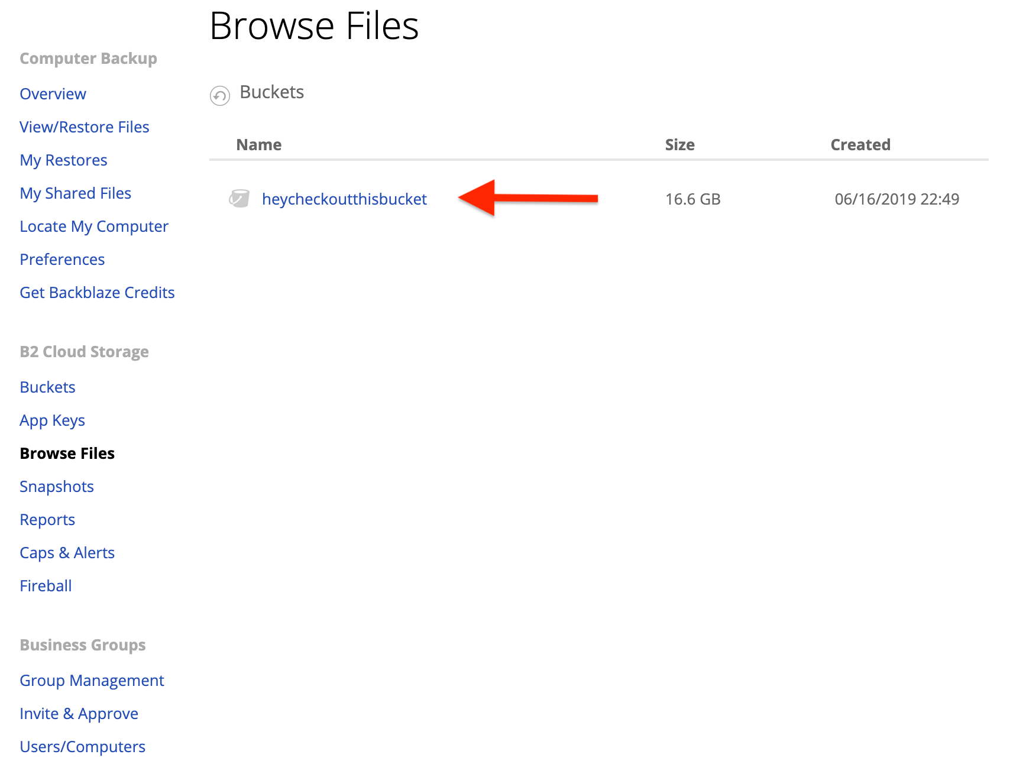Open the Reports page

(x=47, y=520)
